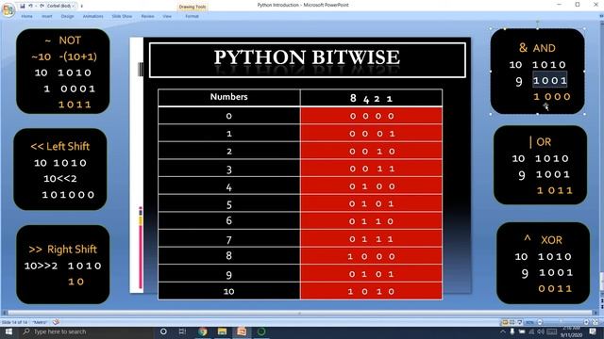Switch to the Animations ribbon tab
Viewport: 604px width, 339px height.
pos(92,16)
